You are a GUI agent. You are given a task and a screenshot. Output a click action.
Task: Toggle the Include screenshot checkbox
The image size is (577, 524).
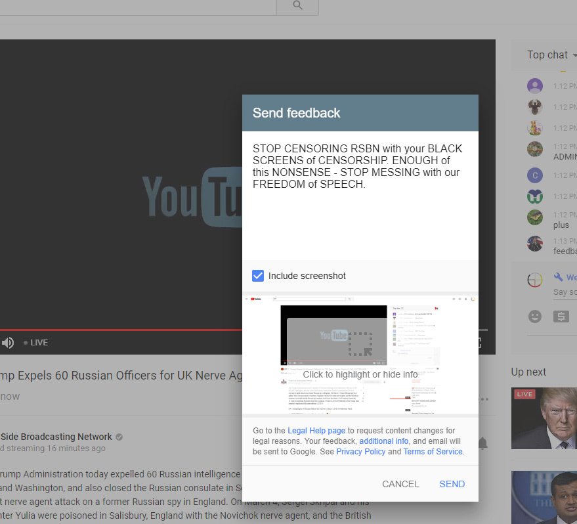pos(258,276)
